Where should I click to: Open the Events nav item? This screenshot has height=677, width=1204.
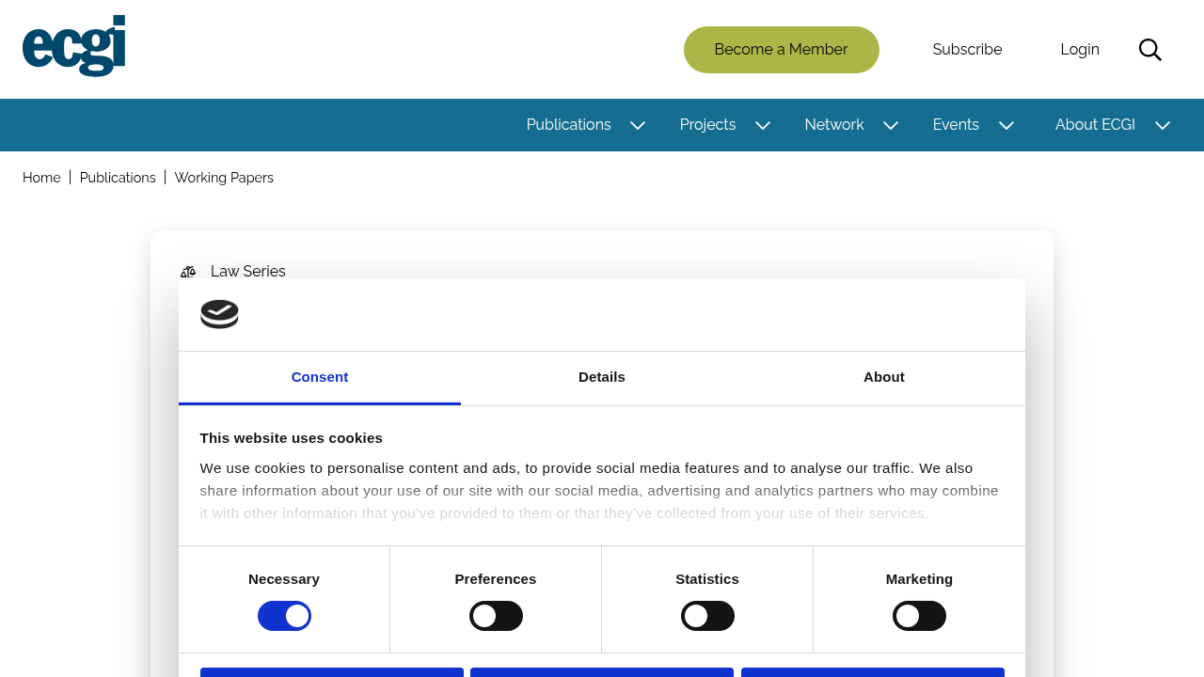click(x=956, y=125)
